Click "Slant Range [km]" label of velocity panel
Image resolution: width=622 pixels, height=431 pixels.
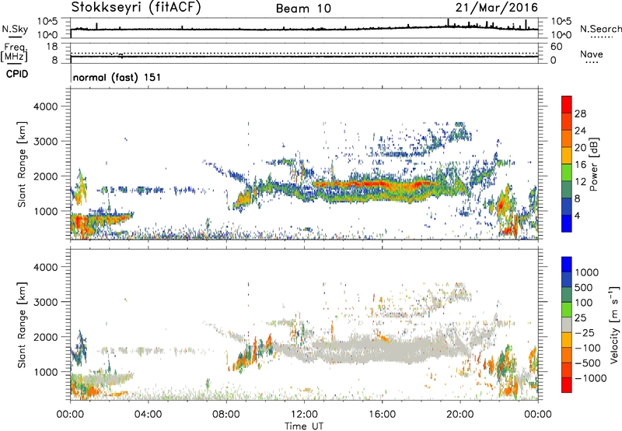(x=22, y=325)
